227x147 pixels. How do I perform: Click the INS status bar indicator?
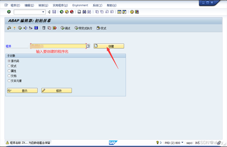point(197,143)
